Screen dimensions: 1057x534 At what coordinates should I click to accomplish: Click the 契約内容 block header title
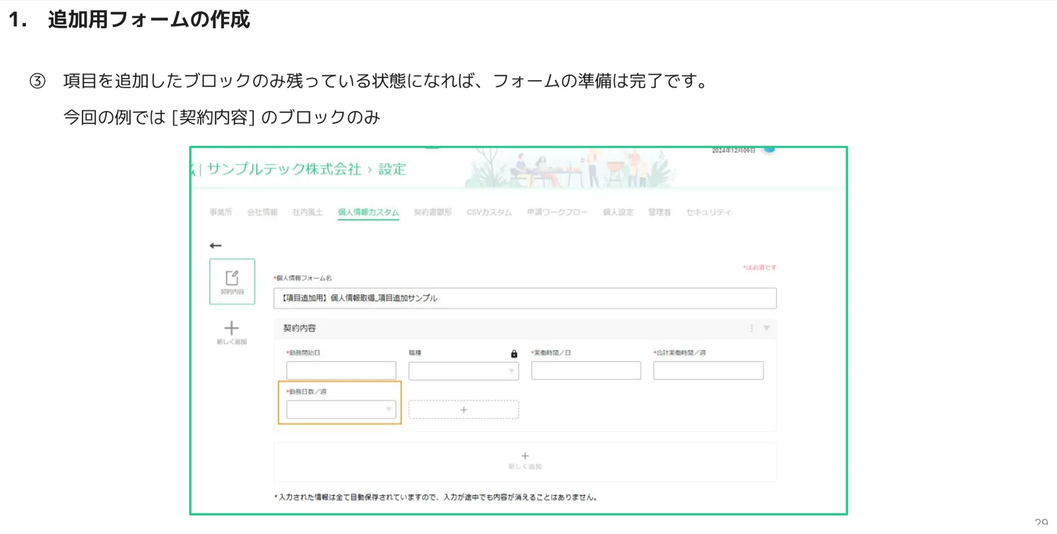[x=299, y=328]
